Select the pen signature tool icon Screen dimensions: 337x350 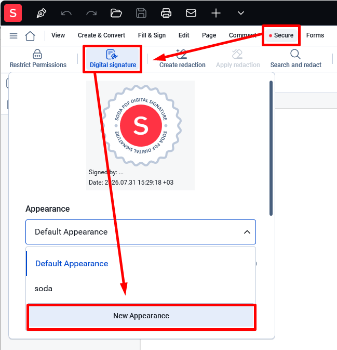tap(42, 13)
